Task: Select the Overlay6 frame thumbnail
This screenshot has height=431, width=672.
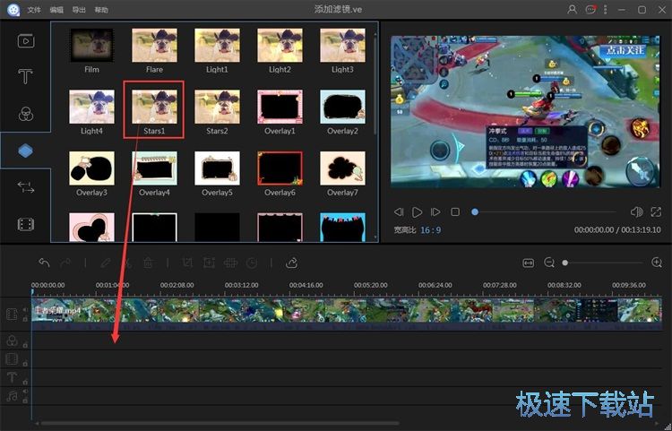Action: [280, 167]
